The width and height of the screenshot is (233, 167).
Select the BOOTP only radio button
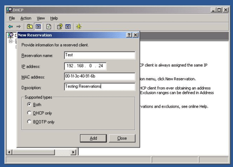point(29,122)
